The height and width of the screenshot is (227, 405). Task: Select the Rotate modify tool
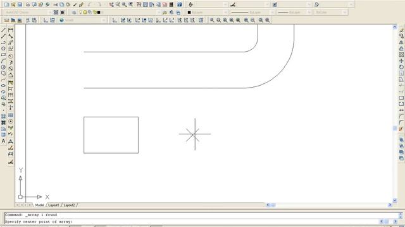click(x=401, y=67)
